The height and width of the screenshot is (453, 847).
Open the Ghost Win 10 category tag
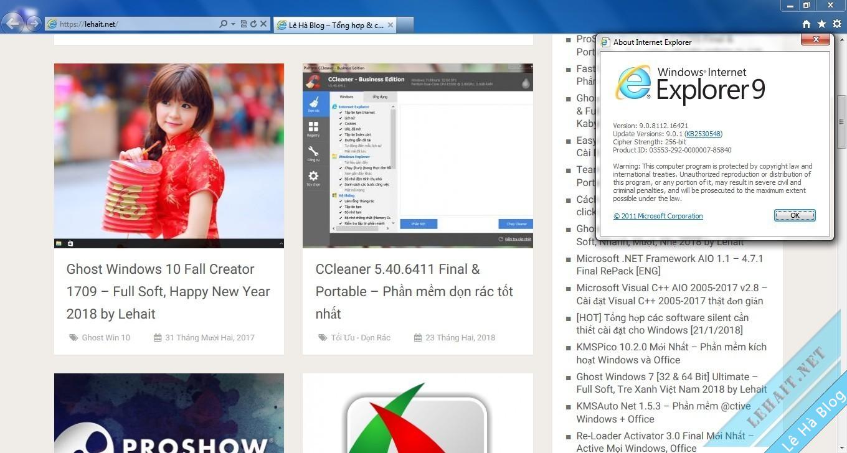click(x=106, y=337)
